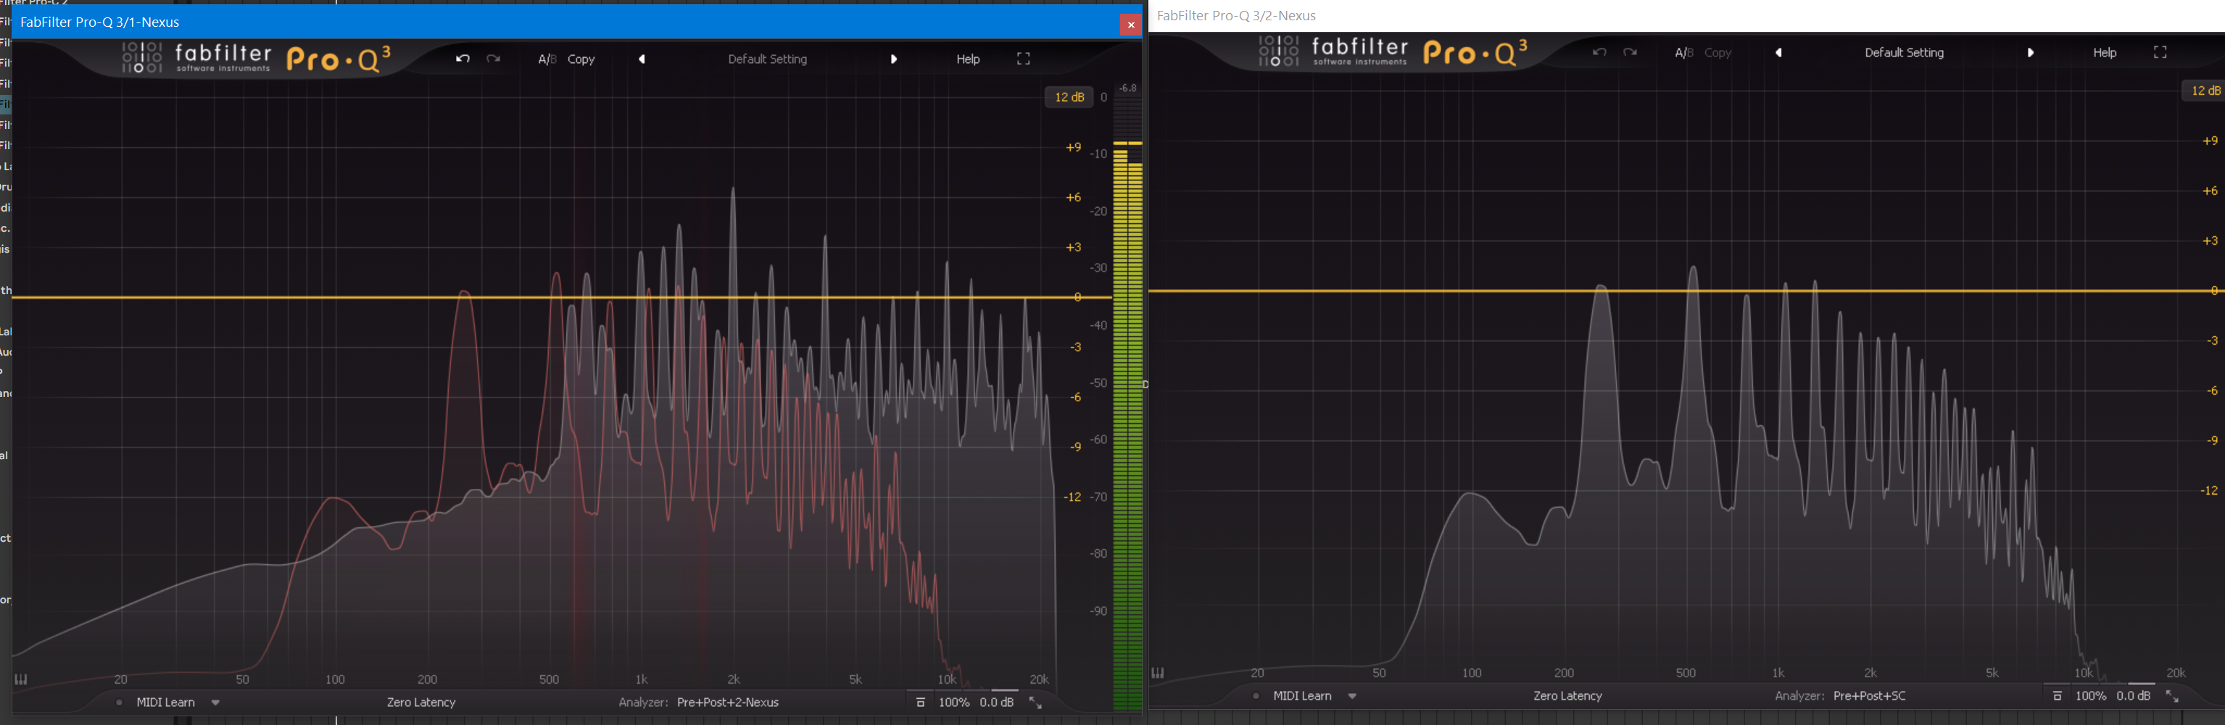Click Undo arrow in Pro-Q 3/1-Nexus window
Image resolution: width=2225 pixels, height=725 pixels.
point(463,59)
